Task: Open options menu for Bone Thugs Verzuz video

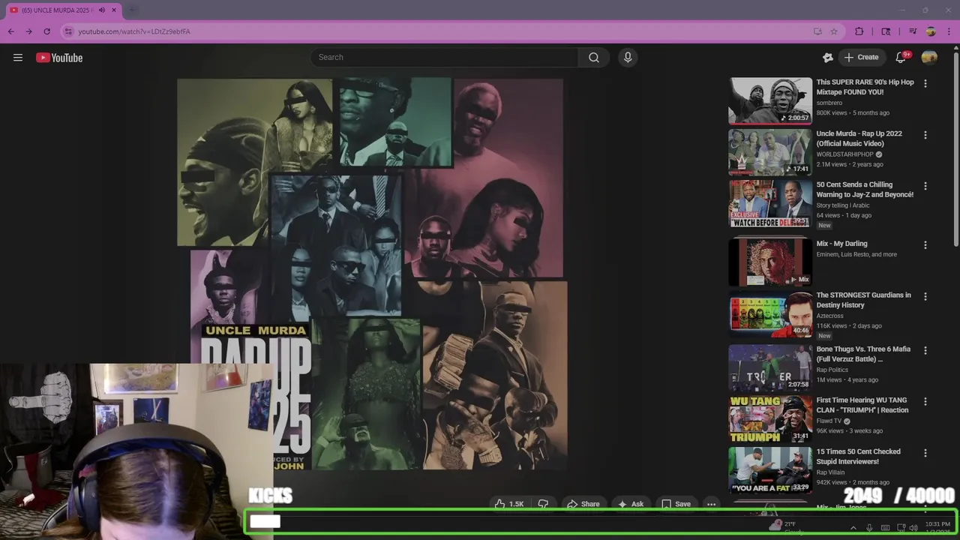Action: pyautogui.click(x=925, y=350)
